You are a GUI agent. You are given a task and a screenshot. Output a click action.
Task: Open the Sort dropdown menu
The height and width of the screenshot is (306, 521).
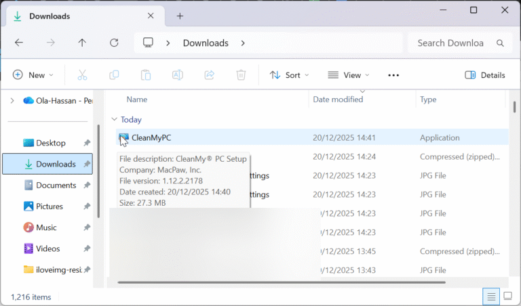289,75
